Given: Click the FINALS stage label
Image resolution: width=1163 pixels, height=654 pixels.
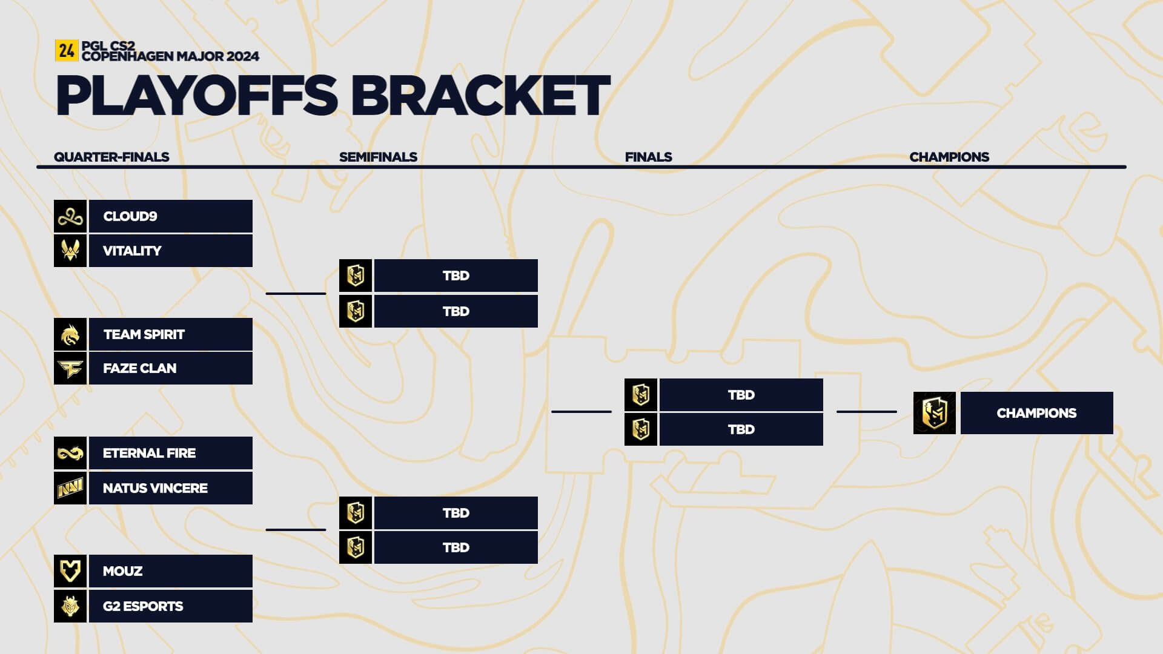Looking at the screenshot, I should (x=648, y=156).
